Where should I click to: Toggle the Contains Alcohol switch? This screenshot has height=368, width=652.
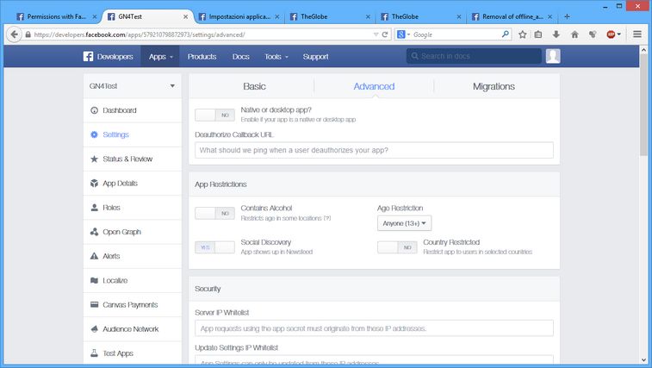(214, 213)
